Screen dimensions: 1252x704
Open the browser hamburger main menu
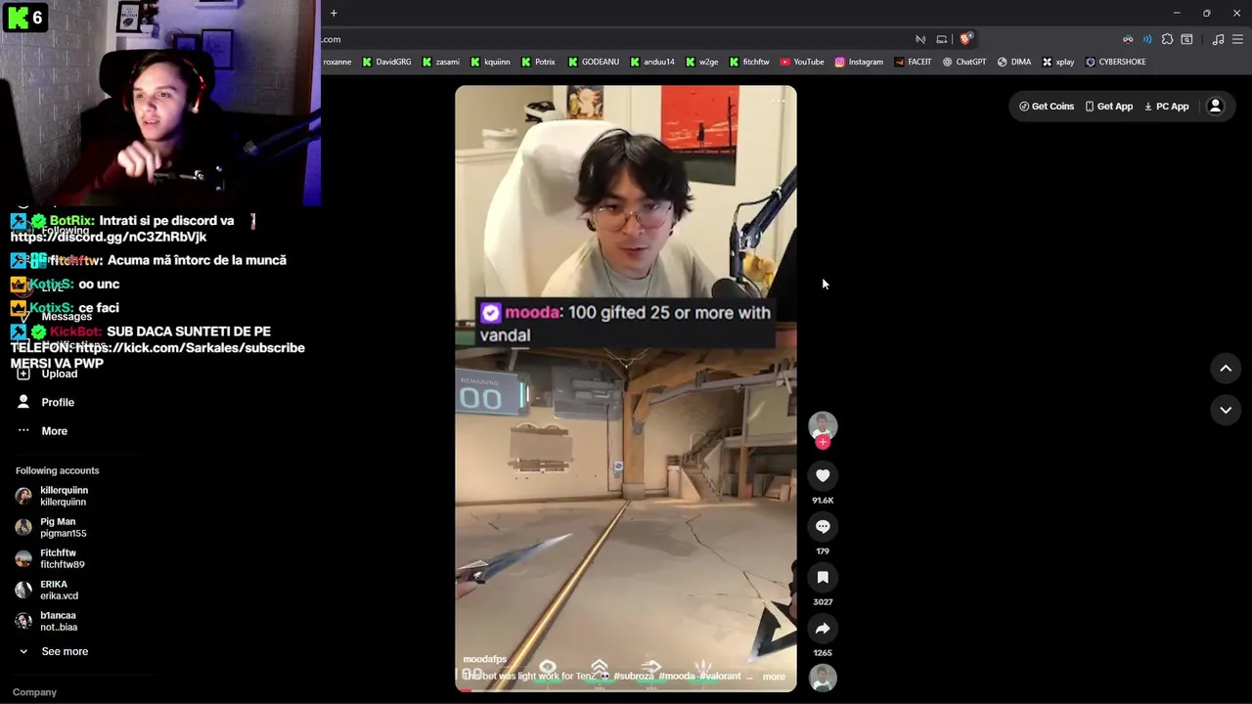pyautogui.click(x=1238, y=39)
